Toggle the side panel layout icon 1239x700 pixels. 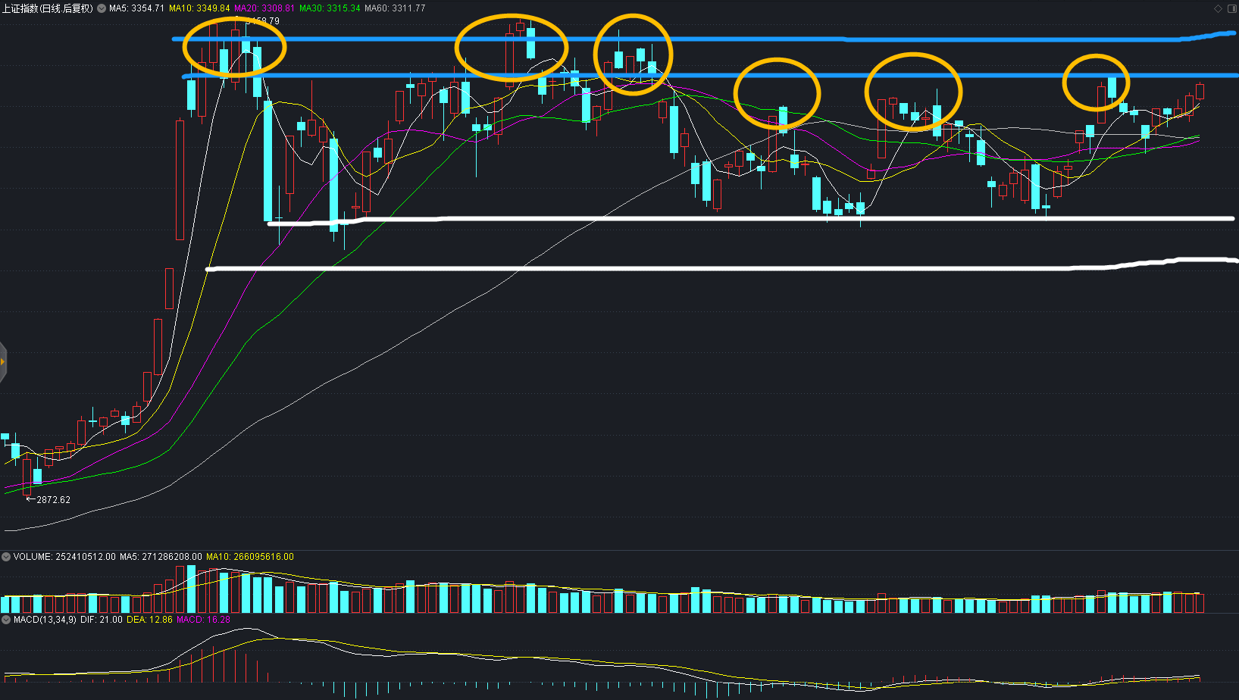click(x=1231, y=8)
